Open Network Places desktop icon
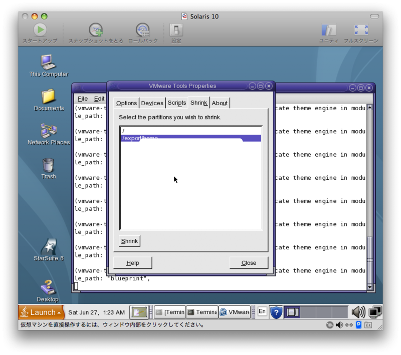401x355 pixels. 48,131
